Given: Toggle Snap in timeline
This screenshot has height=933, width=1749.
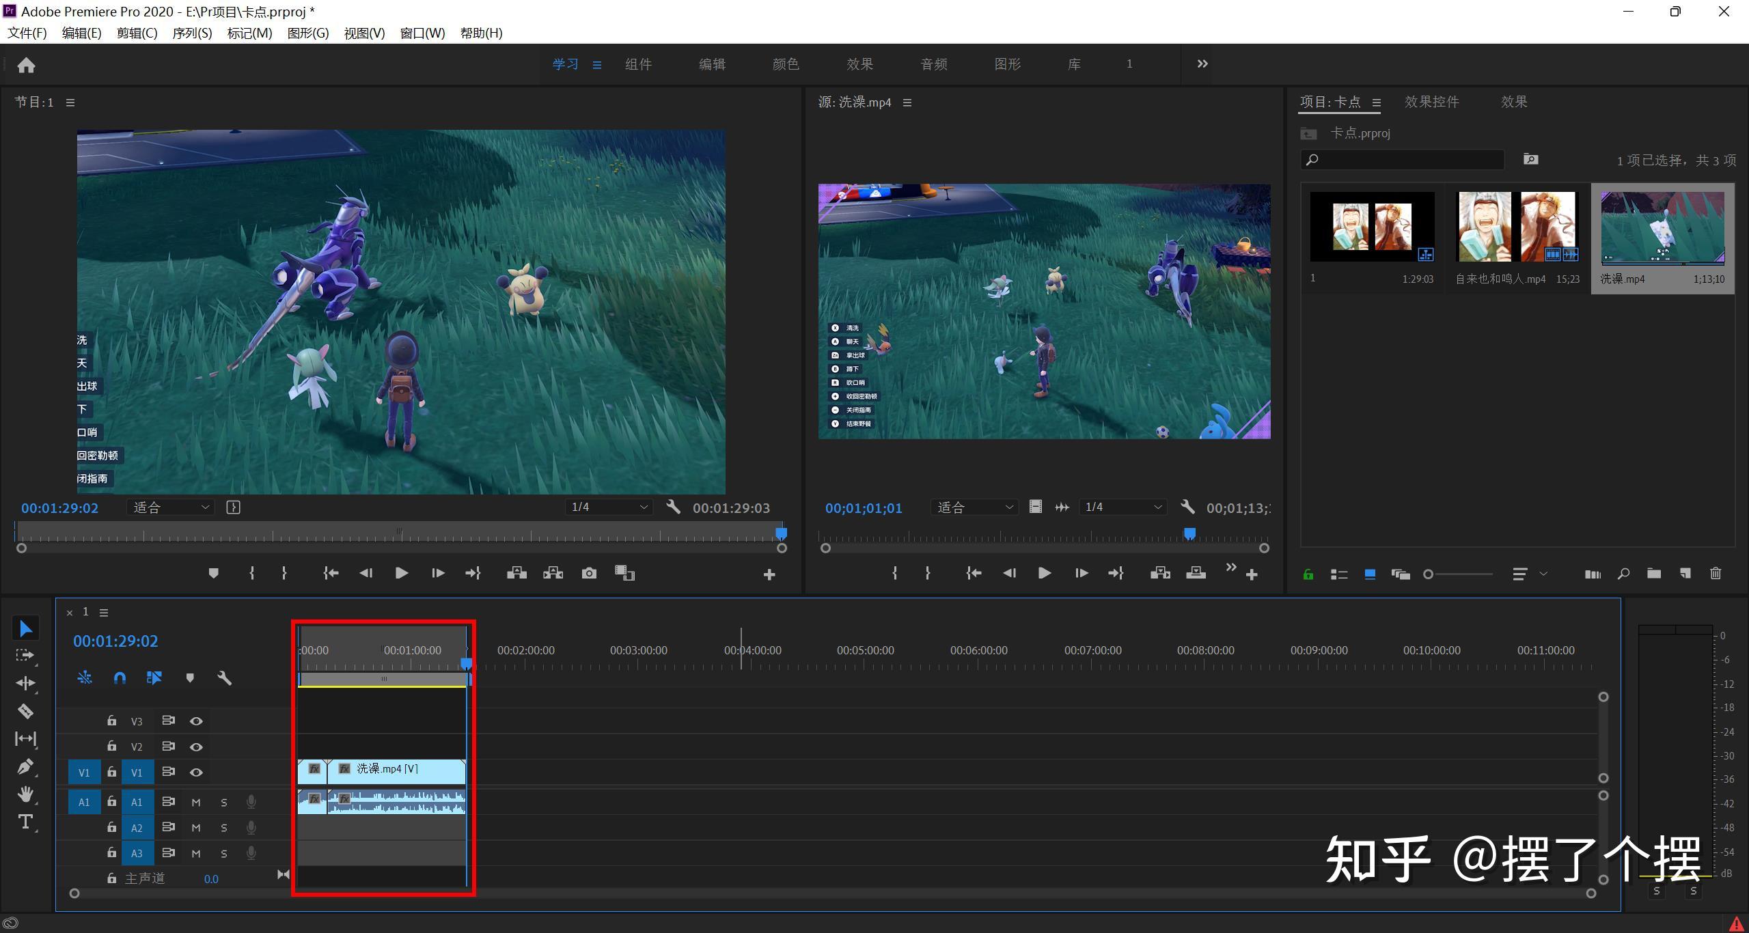Looking at the screenshot, I should coord(120,678).
